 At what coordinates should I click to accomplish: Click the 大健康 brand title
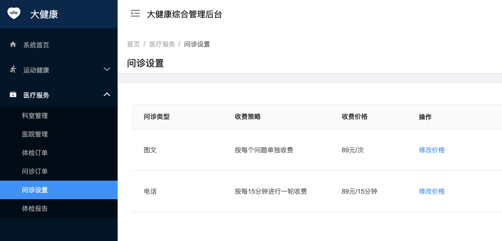[44, 14]
